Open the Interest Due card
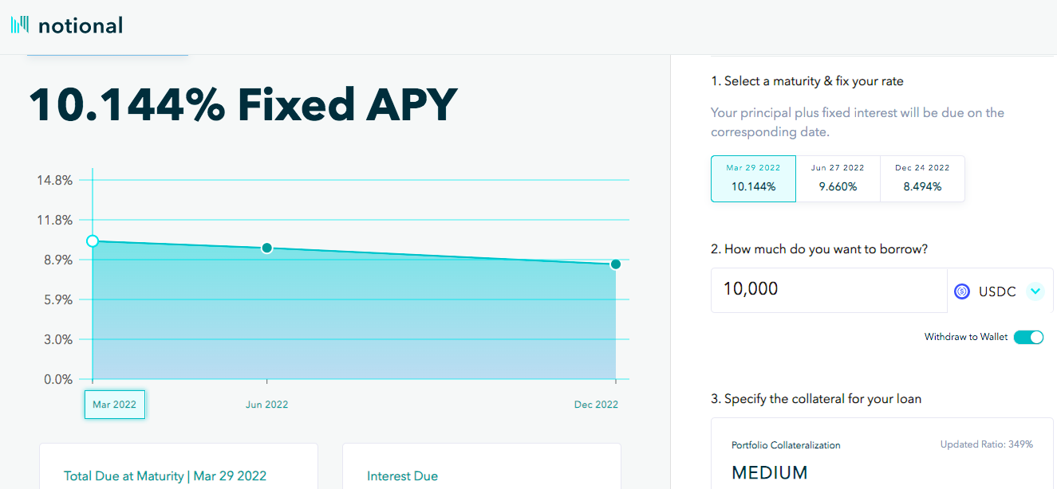 tap(482, 467)
